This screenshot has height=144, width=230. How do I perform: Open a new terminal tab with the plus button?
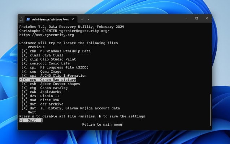(82, 19)
